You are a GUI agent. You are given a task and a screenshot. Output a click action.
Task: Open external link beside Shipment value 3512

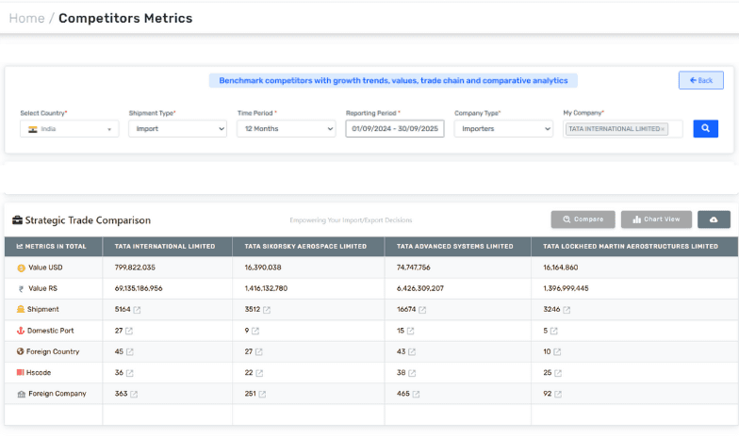pos(267,310)
